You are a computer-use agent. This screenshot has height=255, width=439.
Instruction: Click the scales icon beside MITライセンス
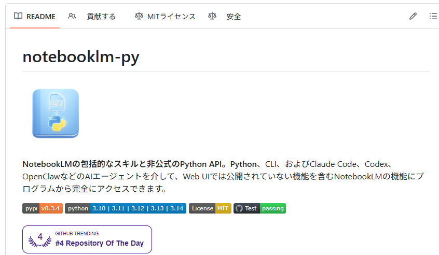(x=139, y=16)
